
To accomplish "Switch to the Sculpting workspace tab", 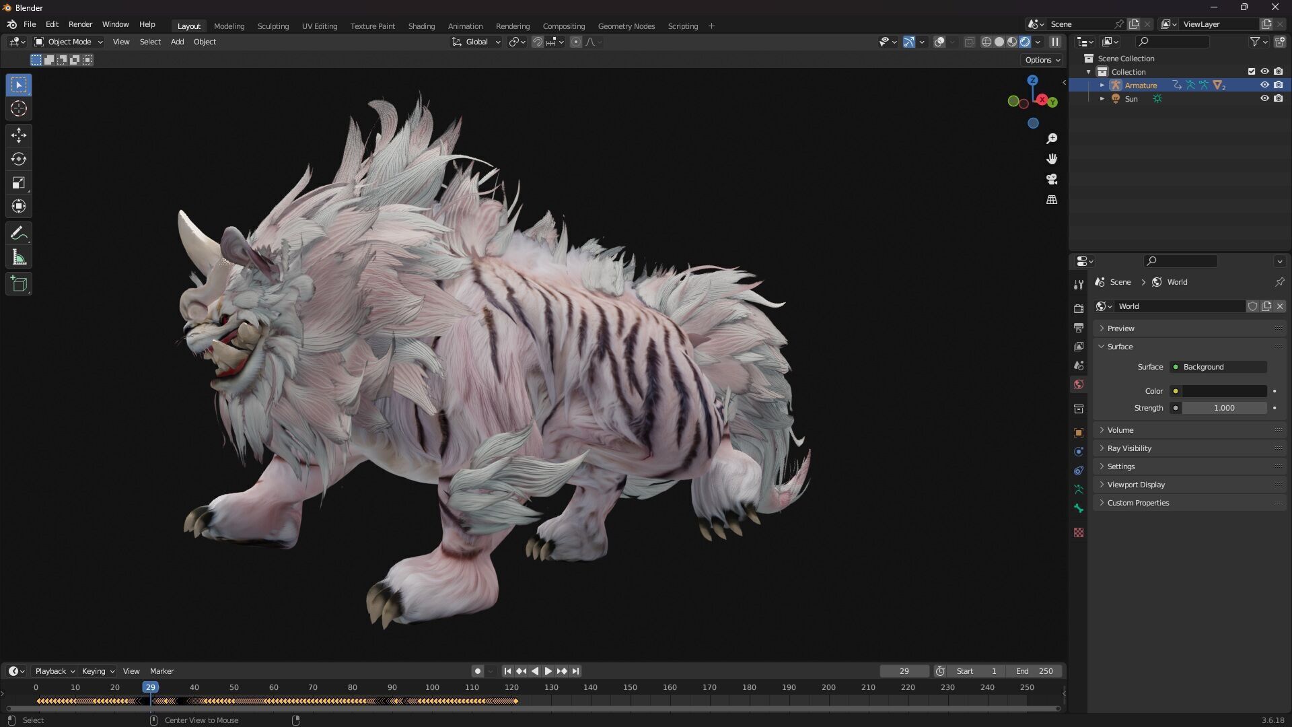I will [x=273, y=26].
